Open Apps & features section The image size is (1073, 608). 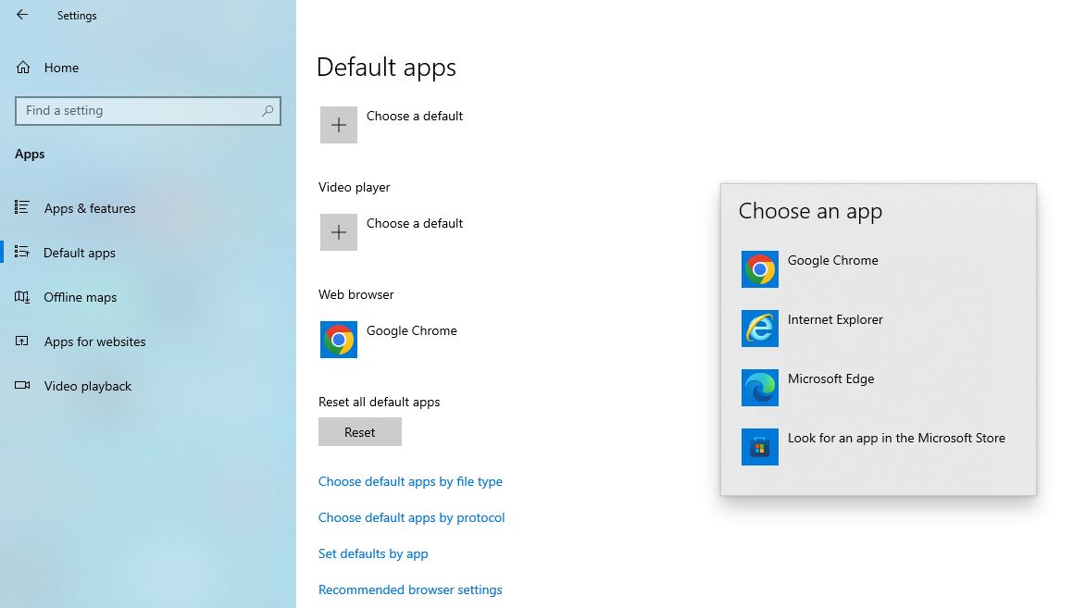(x=89, y=208)
